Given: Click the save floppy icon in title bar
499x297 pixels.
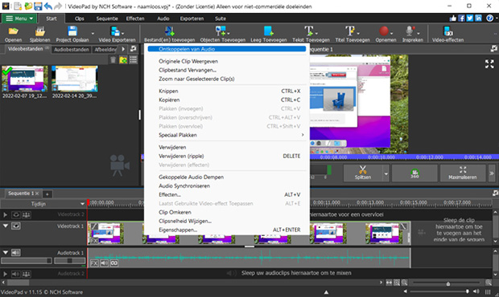Looking at the screenshot, I should [x=38, y=6].
